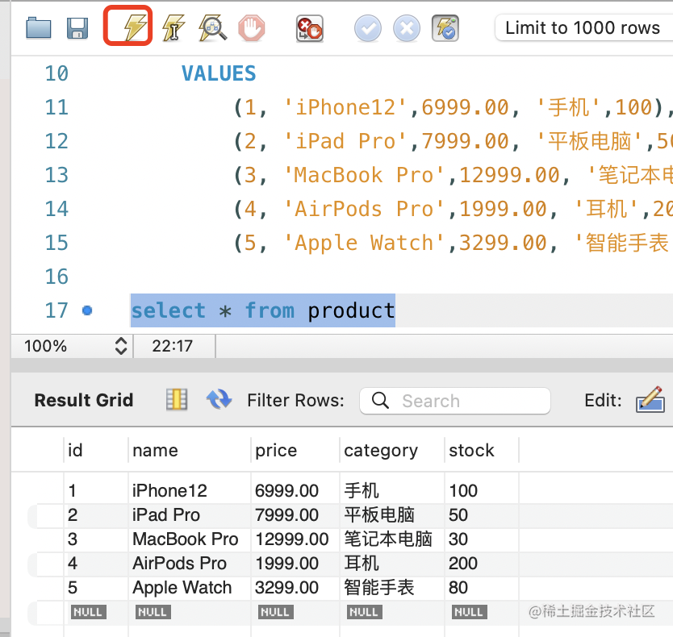Refresh the result grid data
This screenshot has width=673, height=637.
[x=219, y=399]
